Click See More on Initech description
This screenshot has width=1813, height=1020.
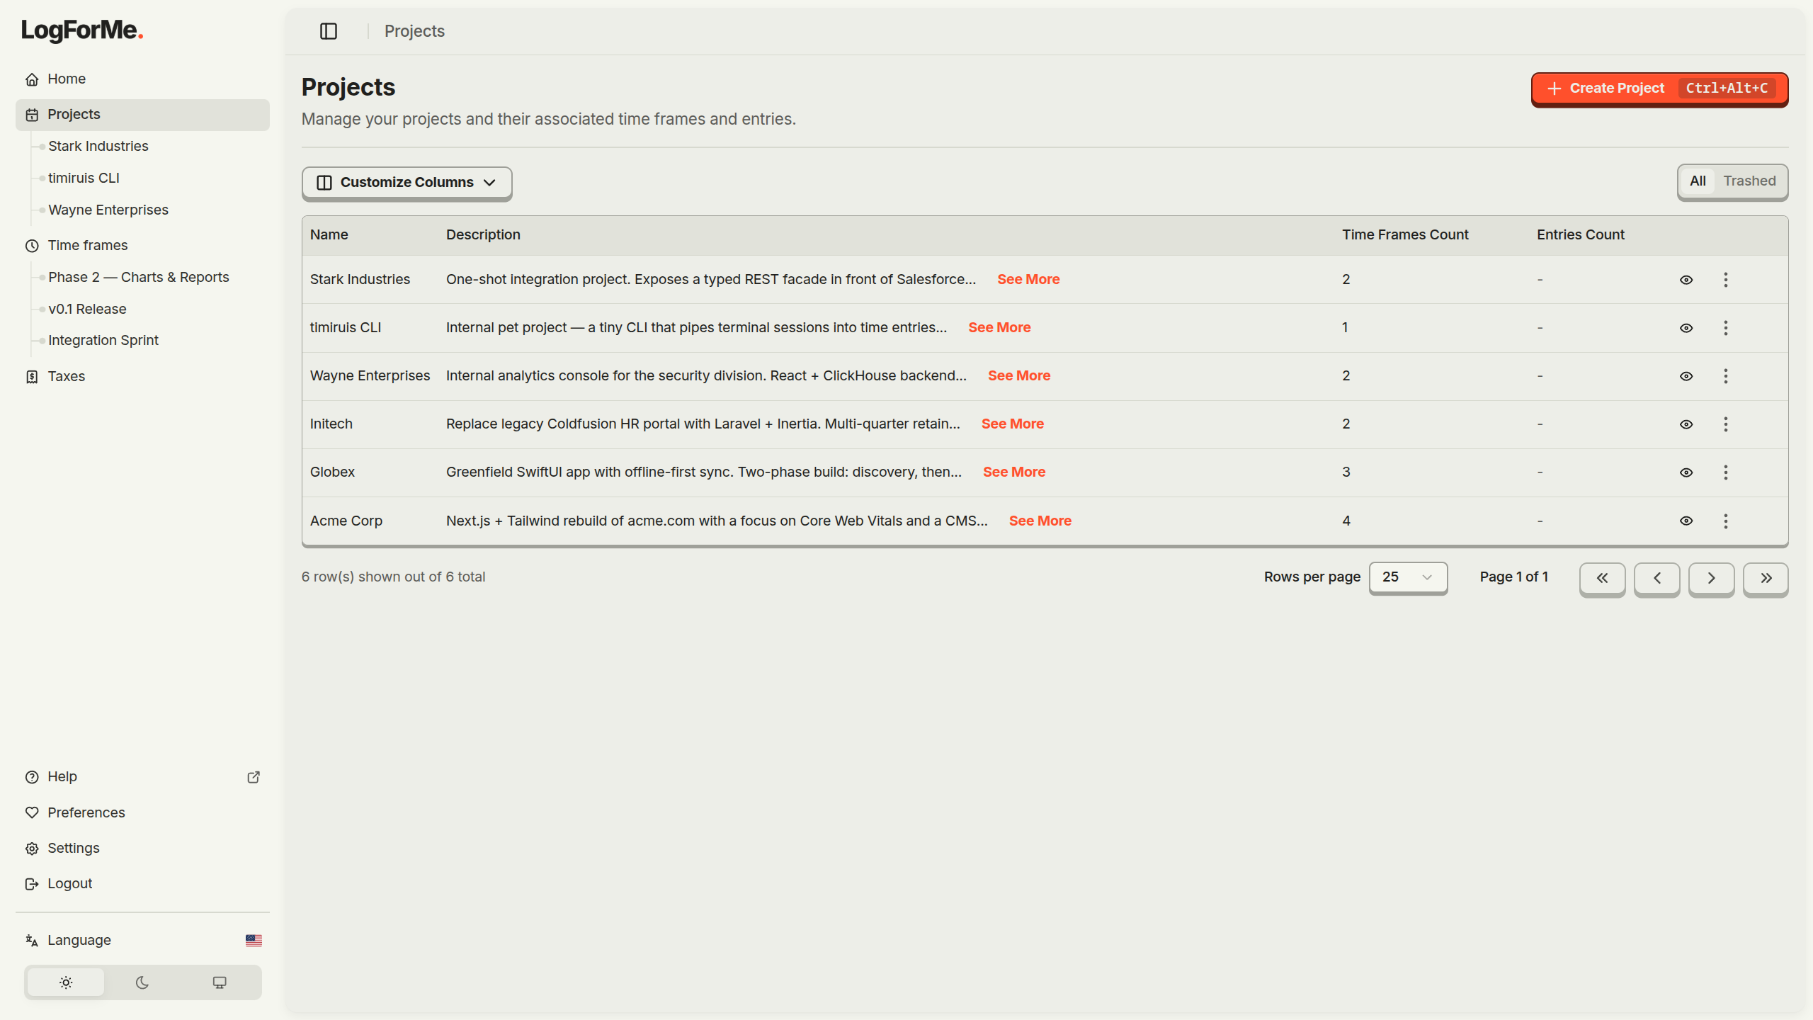[x=1012, y=424]
